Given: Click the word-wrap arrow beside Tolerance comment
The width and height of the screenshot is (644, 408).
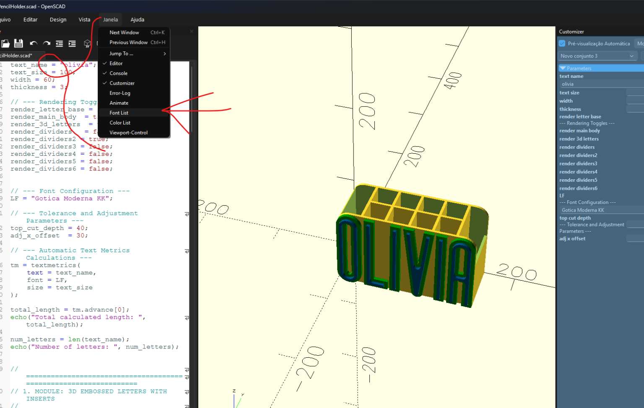Looking at the screenshot, I should click(x=187, y=214).
